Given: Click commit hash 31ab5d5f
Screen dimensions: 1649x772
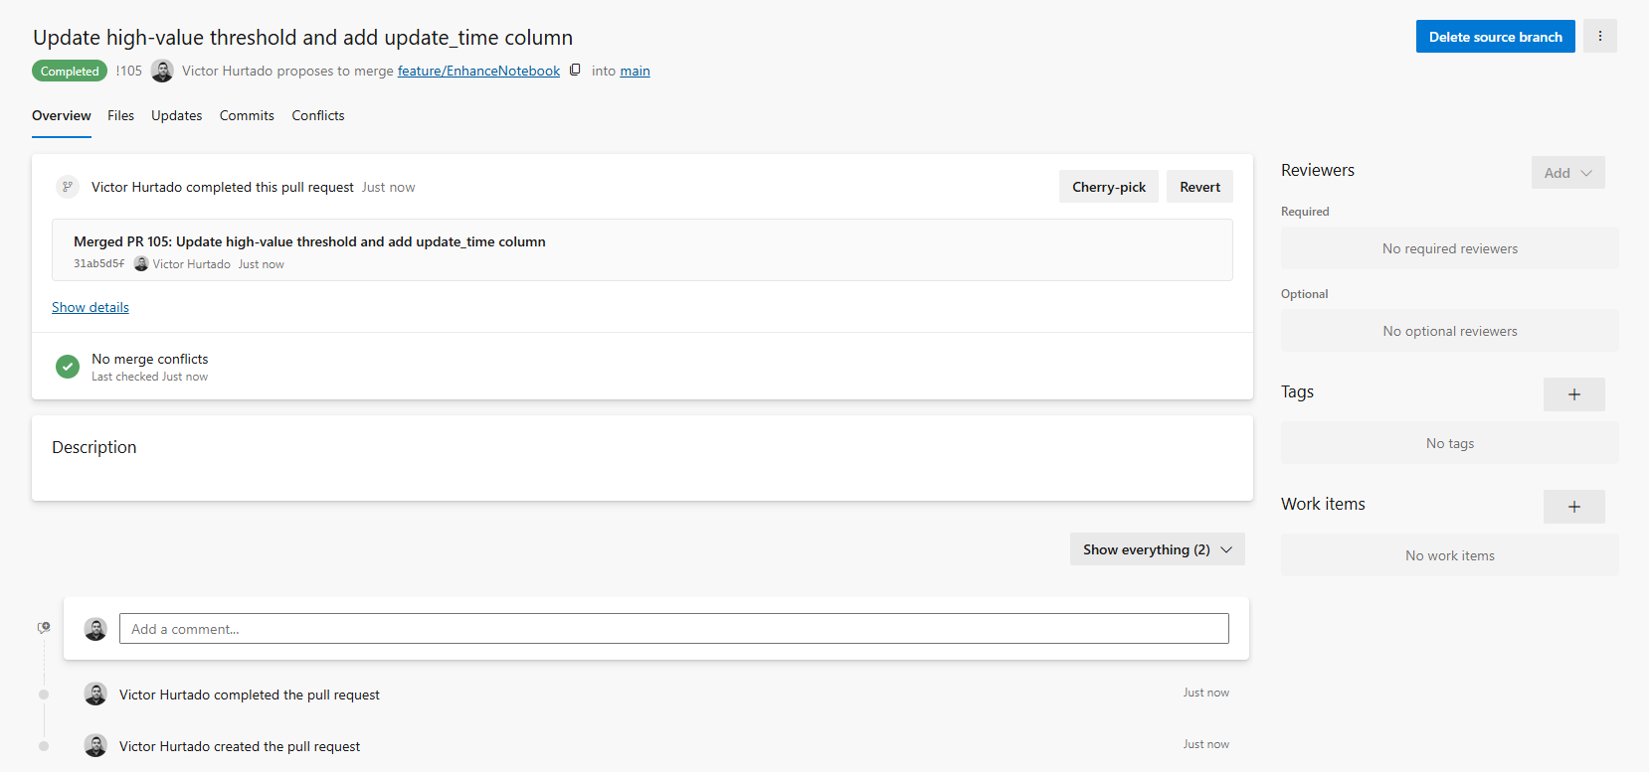Looking at the screenshot, I should point(99,264).
